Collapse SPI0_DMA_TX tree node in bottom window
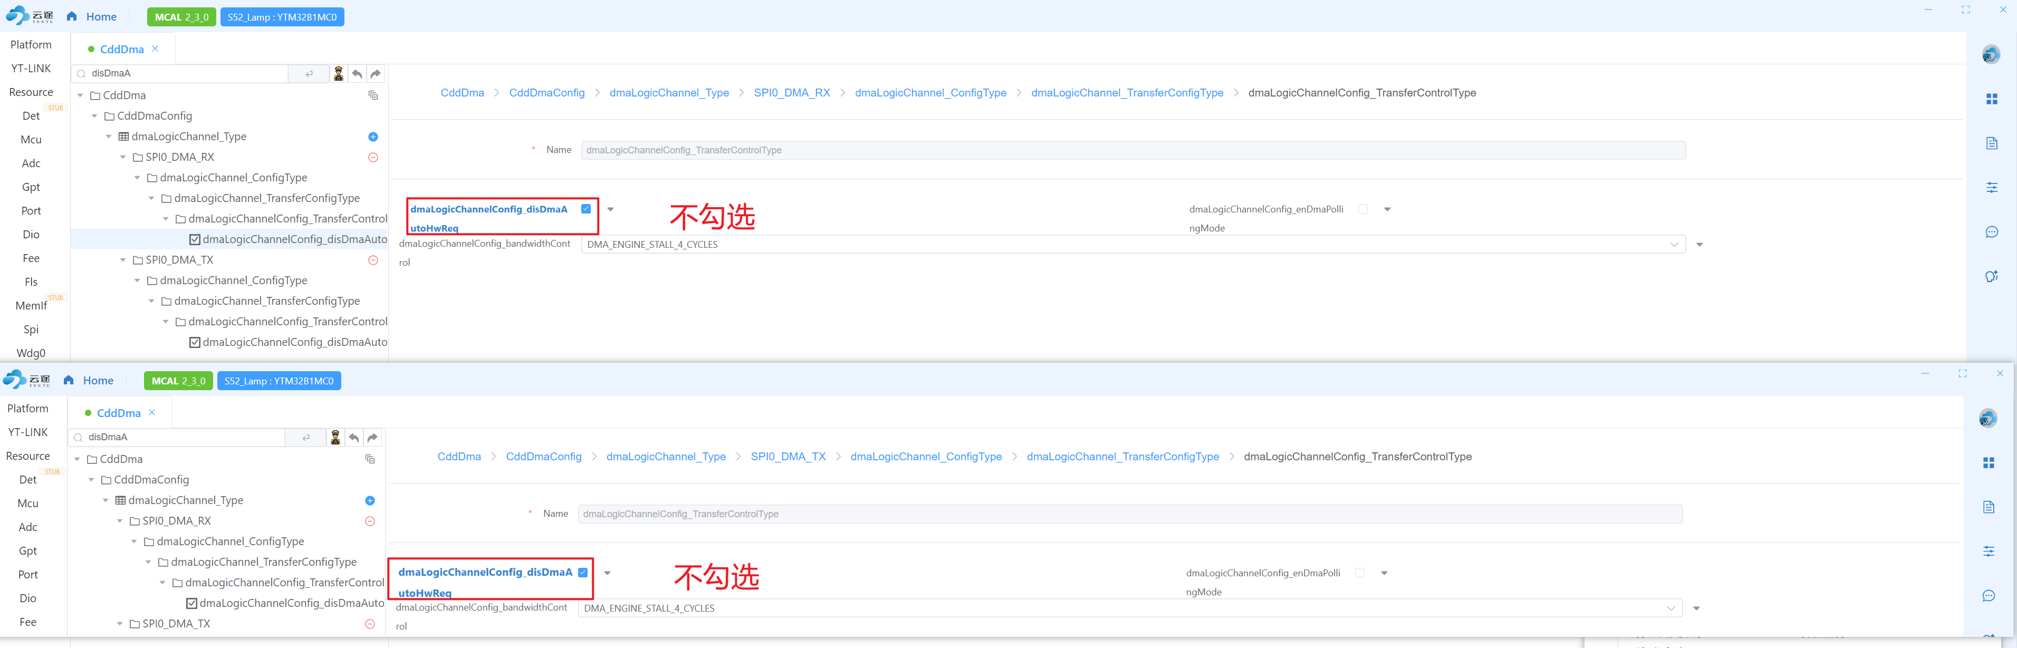 (120, 624)
